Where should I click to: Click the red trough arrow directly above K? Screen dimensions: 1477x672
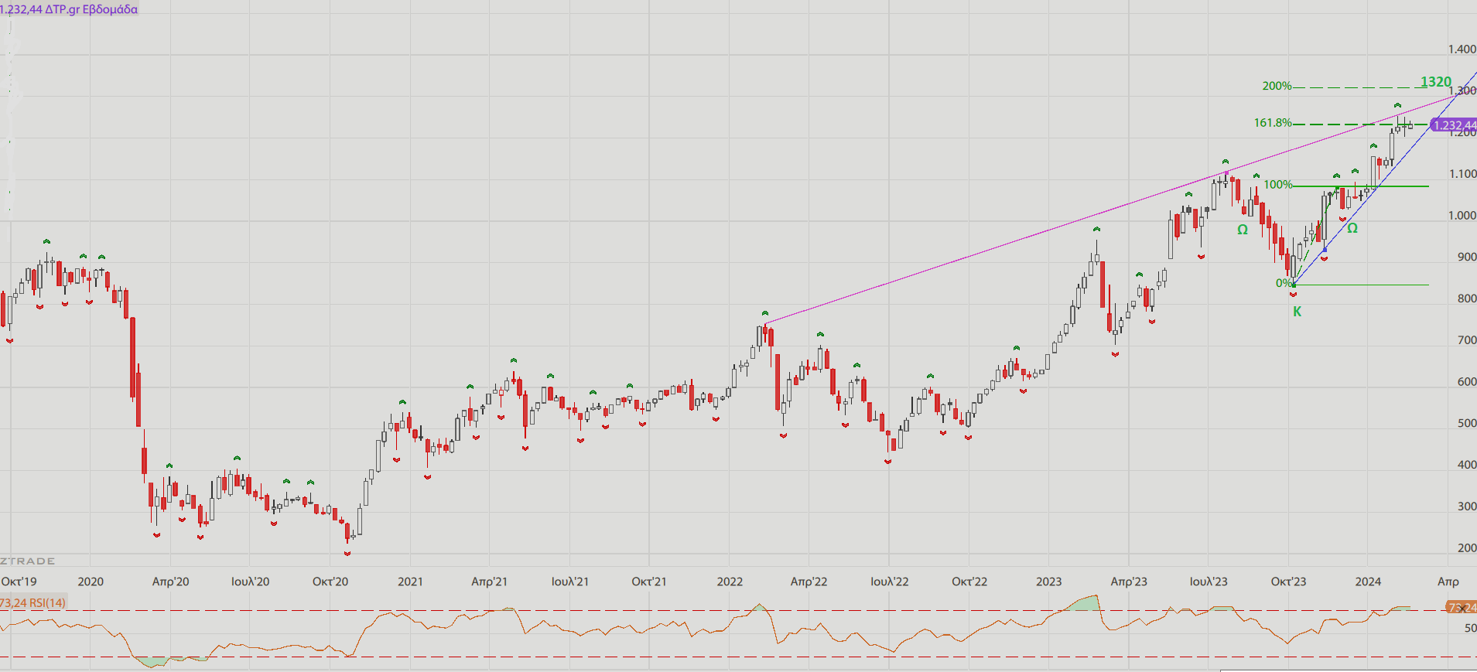[1293, 295]
